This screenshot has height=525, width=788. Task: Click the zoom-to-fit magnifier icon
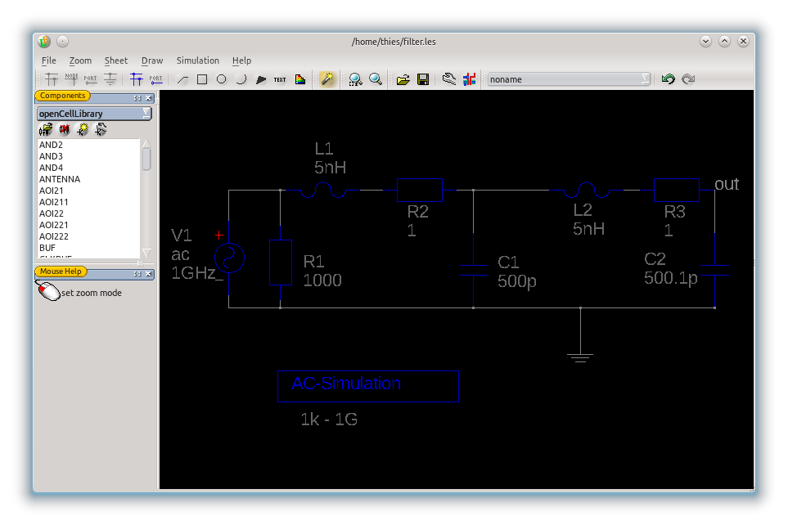coord(355,79)
